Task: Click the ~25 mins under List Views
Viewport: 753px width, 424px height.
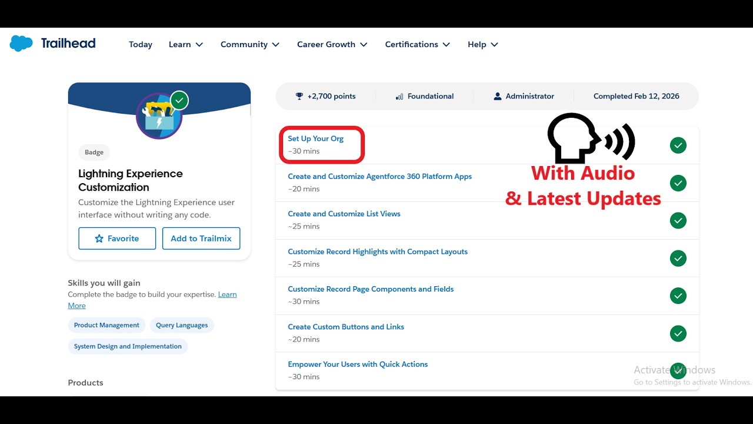Action: (304, 226)
